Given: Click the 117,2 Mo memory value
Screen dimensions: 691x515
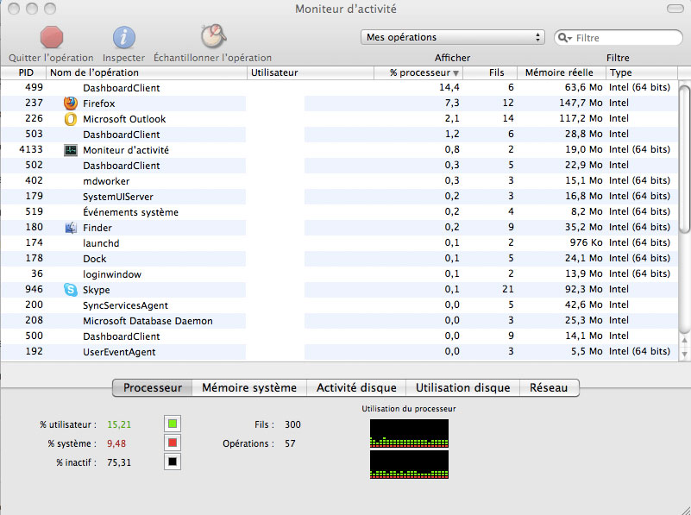Looking at the screenshot, I should pos(581,118).
